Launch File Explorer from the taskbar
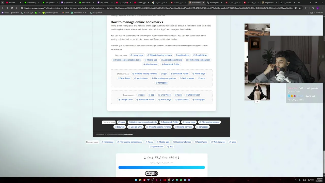The width and height of the screenshot is (325, 183). click(x=140, y=180)
